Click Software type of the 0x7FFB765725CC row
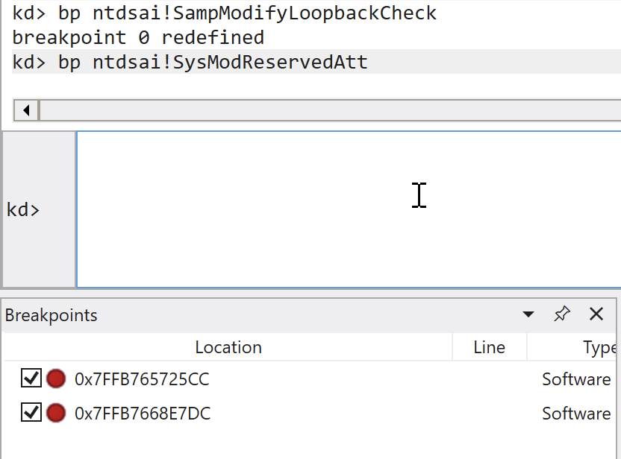 pos(576,379)
